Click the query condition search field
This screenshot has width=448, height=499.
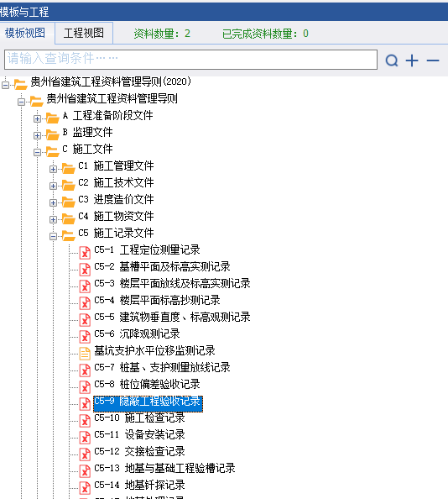(x=190, y=60)
